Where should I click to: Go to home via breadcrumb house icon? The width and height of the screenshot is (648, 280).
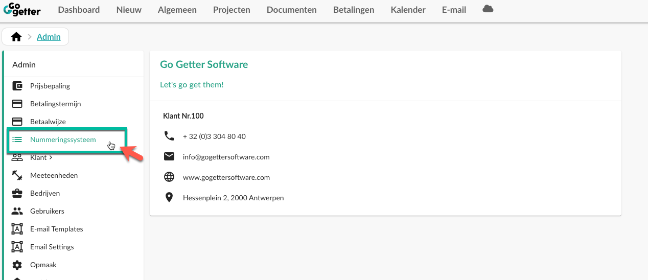pos(16,37)
